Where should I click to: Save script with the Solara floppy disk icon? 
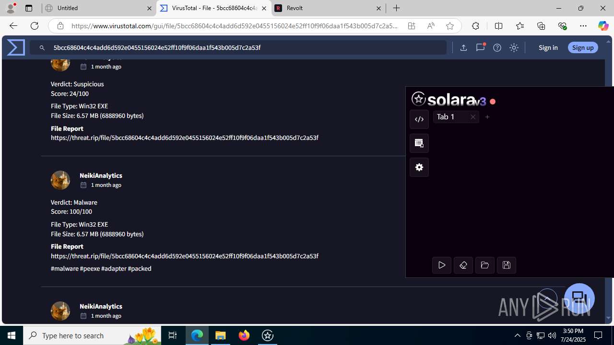pos(507,265)
